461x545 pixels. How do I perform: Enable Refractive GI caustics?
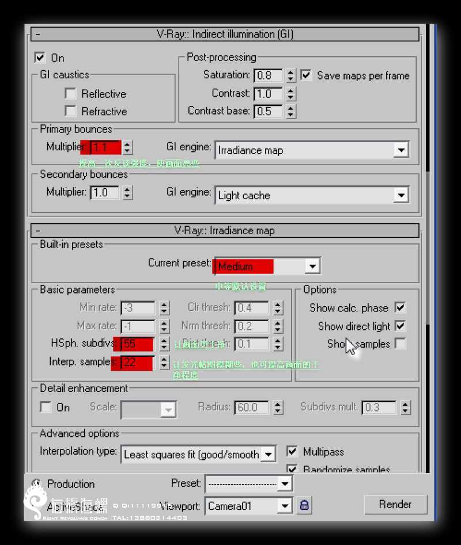pos(70,111)
